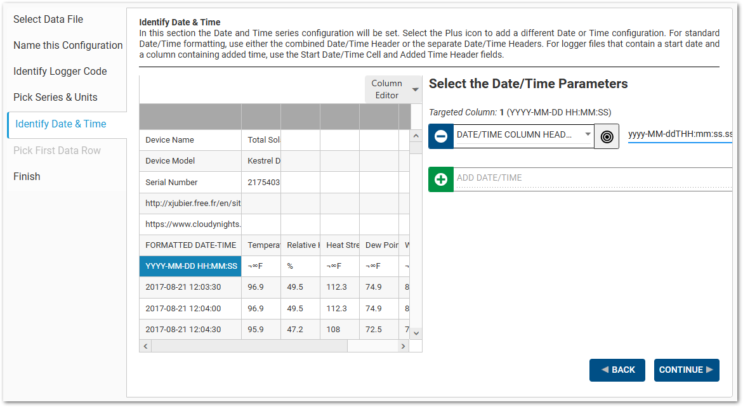Click the Name this Configuration step
This screenshot has height=407, width=743.
pos(68,45)
